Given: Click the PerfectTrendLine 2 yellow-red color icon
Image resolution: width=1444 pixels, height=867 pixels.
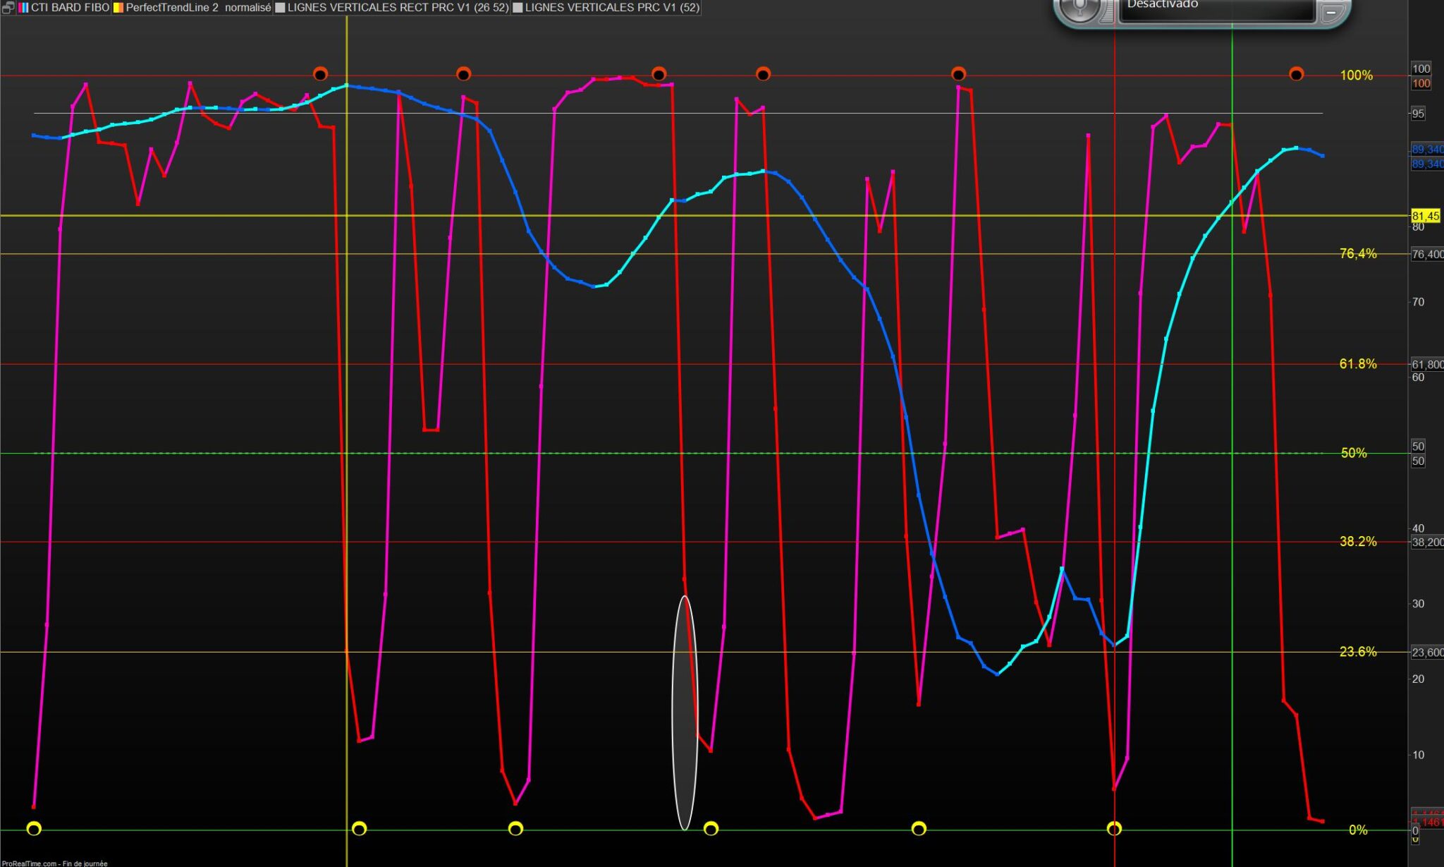Looking at the screenshot, I should 118,8.
